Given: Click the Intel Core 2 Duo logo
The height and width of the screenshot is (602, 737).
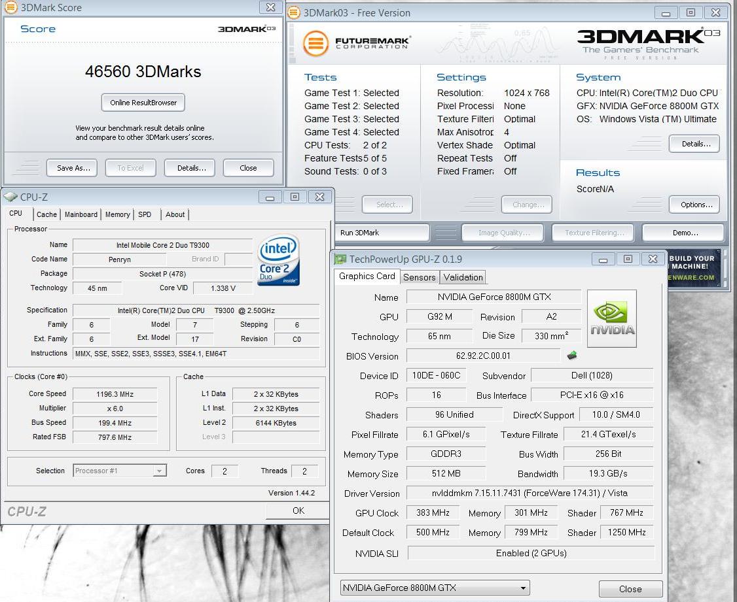Looking at the screenshot, I should [278, 260].
